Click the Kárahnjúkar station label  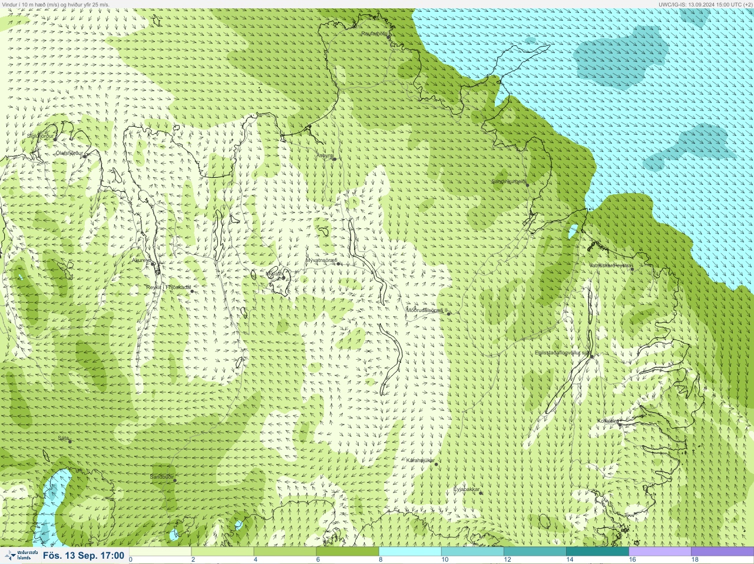coord(421,460)
